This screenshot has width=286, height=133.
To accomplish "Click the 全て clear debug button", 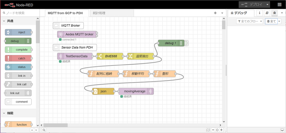I will click(x=271, y=21).
